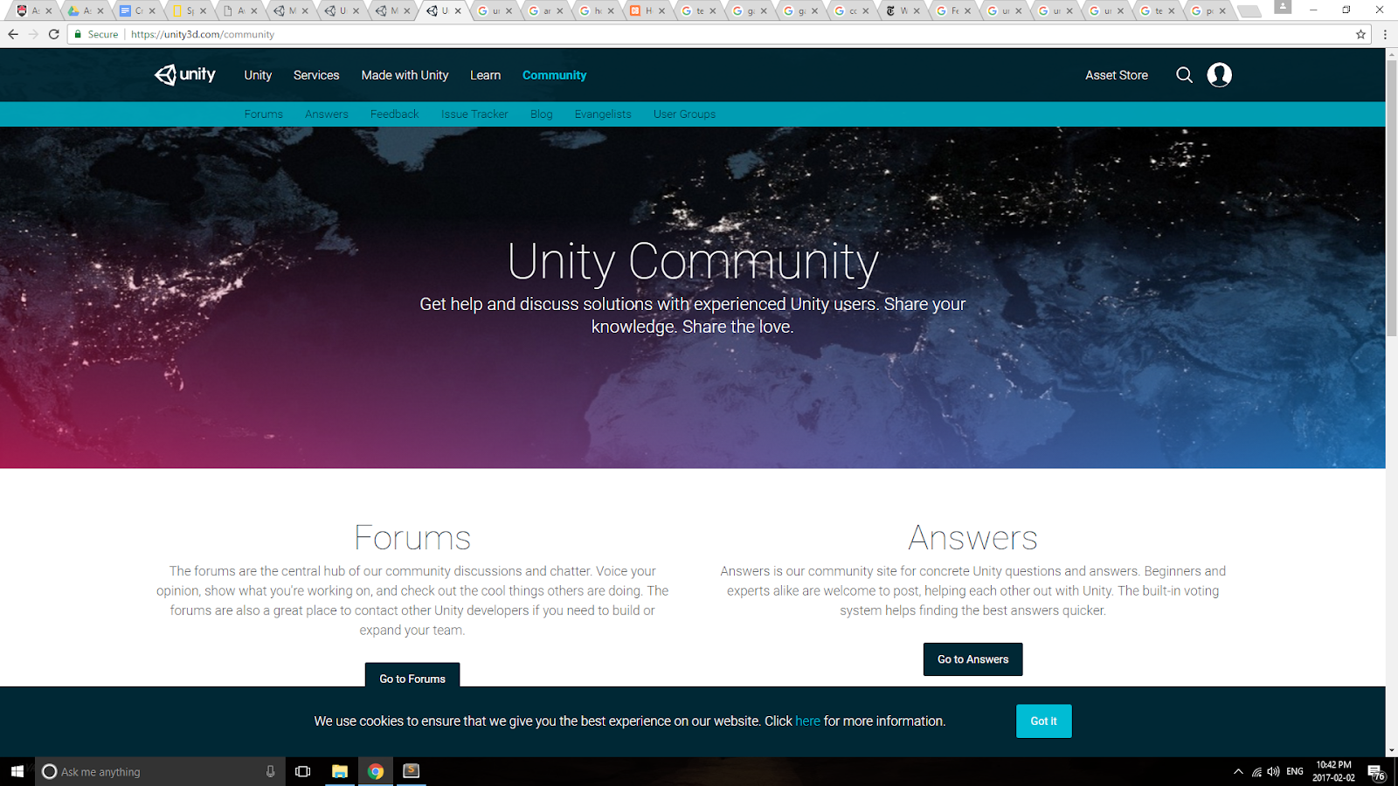Viewport: 1398px width, 786px height.
Task: Bookmark this page with the star icon
Action: click(x=1360, y=34)
